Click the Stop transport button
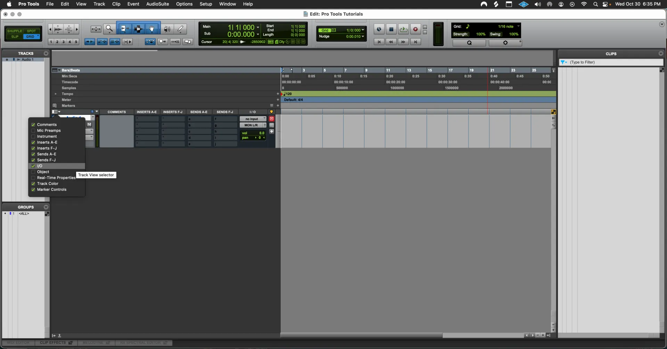This screenshot has width=667, height=349. pyautogui.click(x=391, y=29)
